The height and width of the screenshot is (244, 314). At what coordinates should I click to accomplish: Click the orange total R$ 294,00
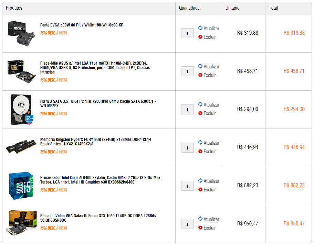(x=294, y=109)
